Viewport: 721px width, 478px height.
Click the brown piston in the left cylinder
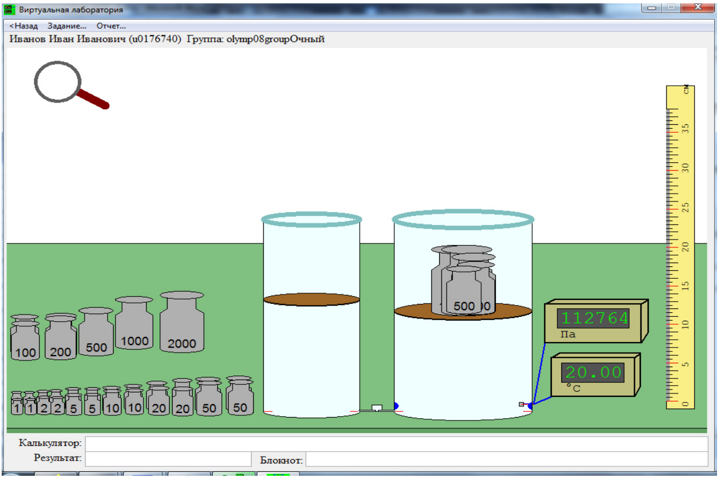(x=311, y=299)
